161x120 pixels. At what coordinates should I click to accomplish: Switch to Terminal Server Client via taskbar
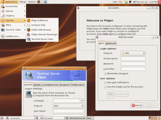pos(79,118)
